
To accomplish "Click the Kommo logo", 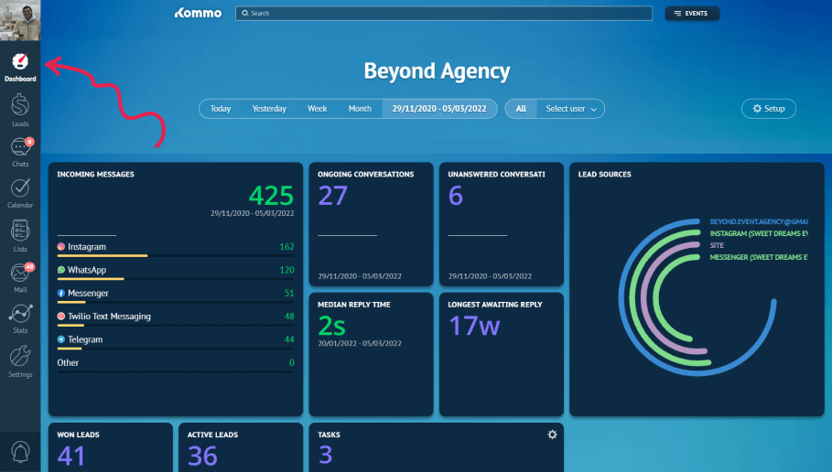I will [198, 13].
